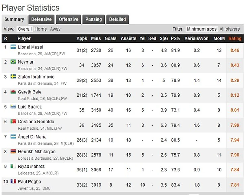Select the Minimum apps filter
Screen dimensions: 246x195
pyautogui.click(x=202, y=29)
